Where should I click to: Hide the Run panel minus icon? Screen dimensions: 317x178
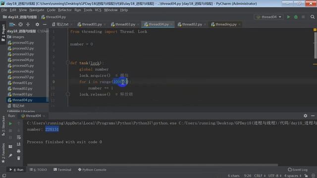[x=313, y=116]
